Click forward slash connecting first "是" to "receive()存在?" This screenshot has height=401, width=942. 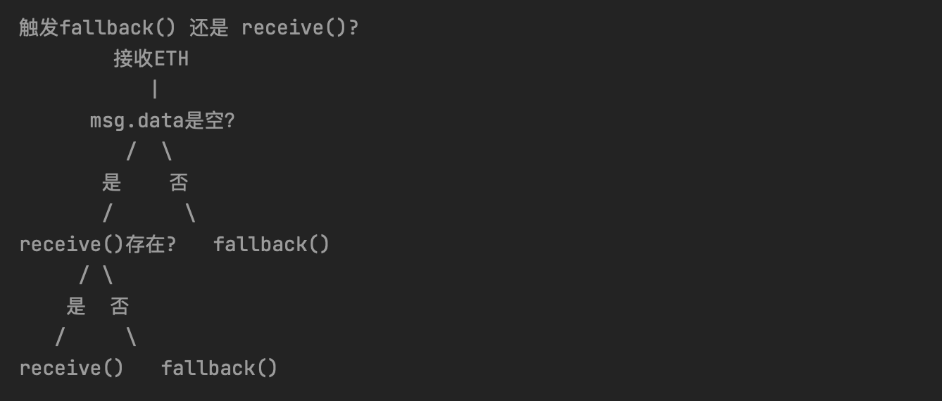click(x=107, y=213)
